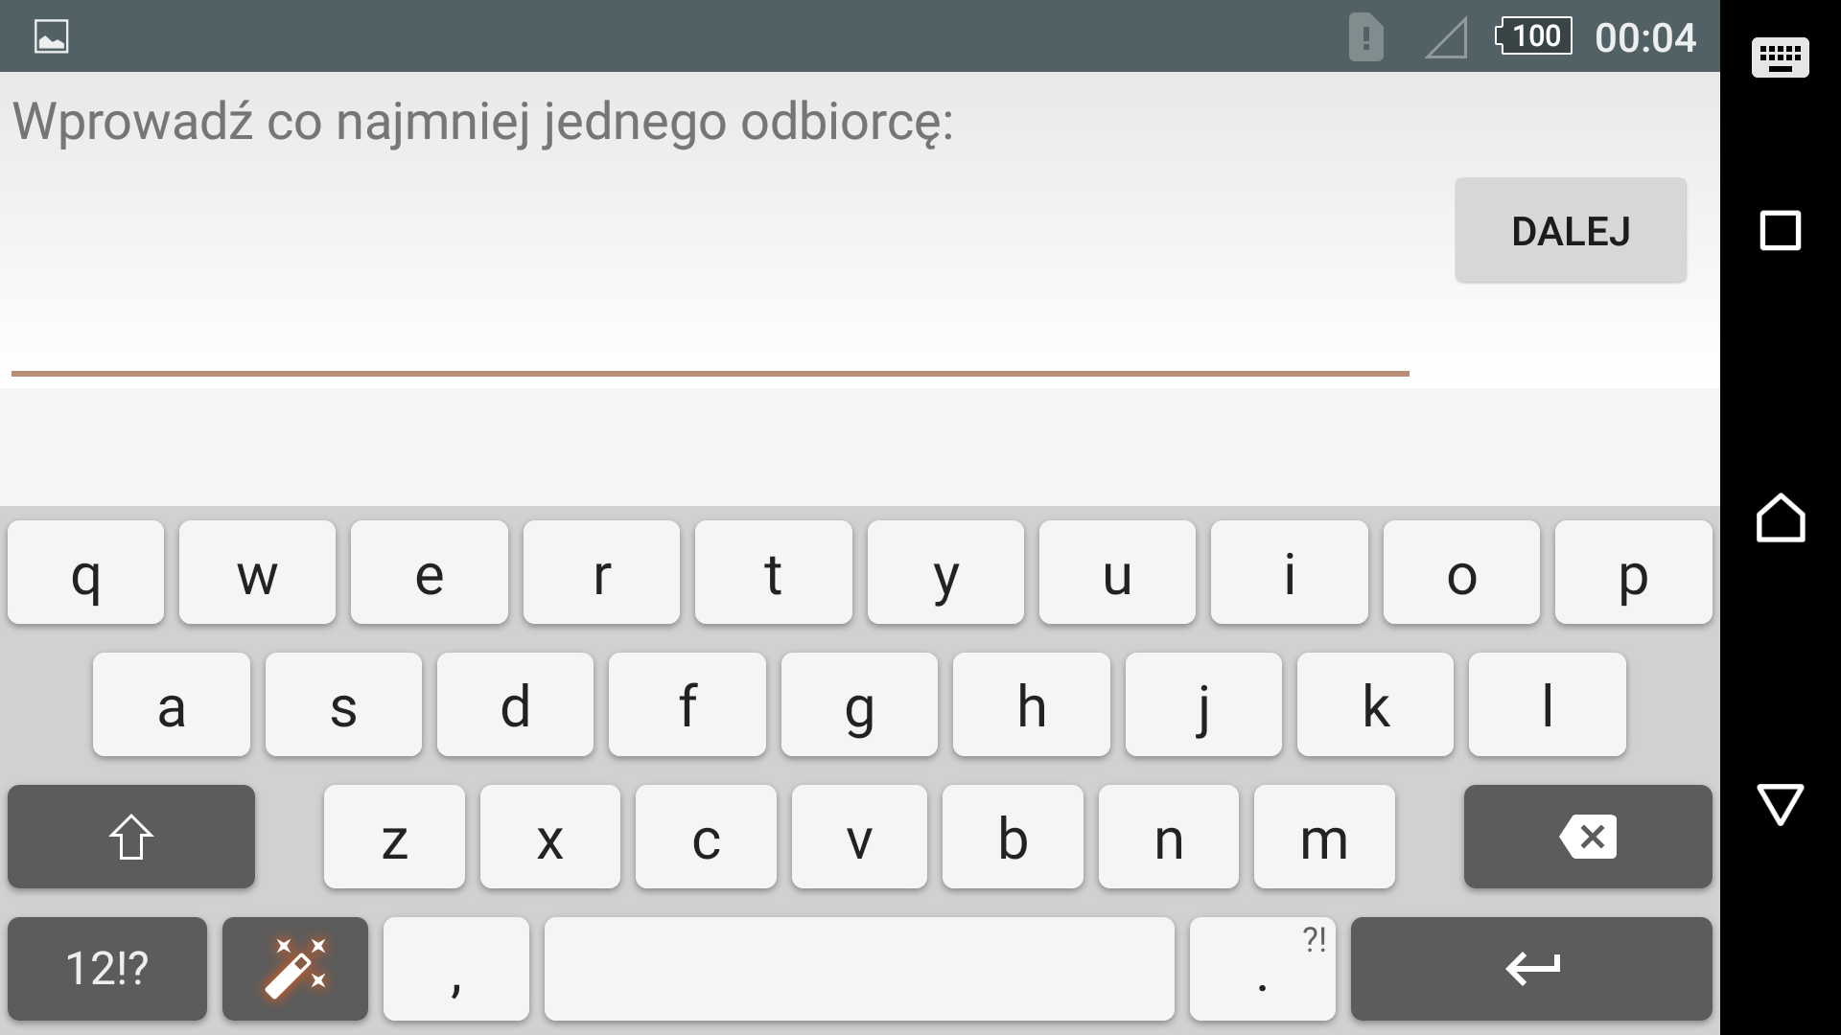The width and height of the screenshot is (1841, 1035).
Task: Switch to the 12!? symbols keyboard
Action: point(107,968)
